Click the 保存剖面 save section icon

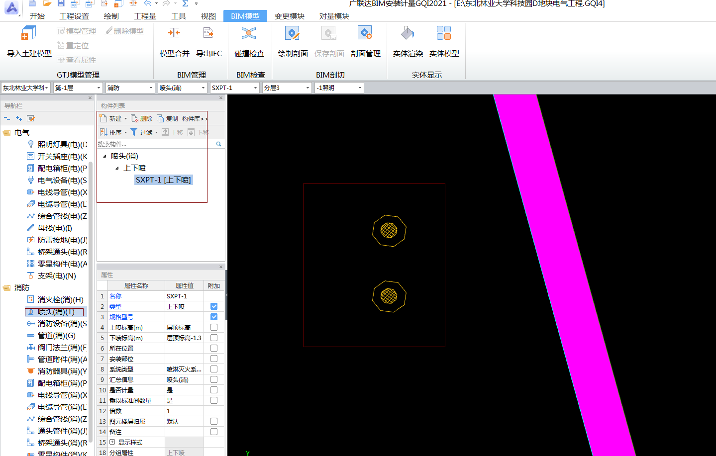click(329, 33)
